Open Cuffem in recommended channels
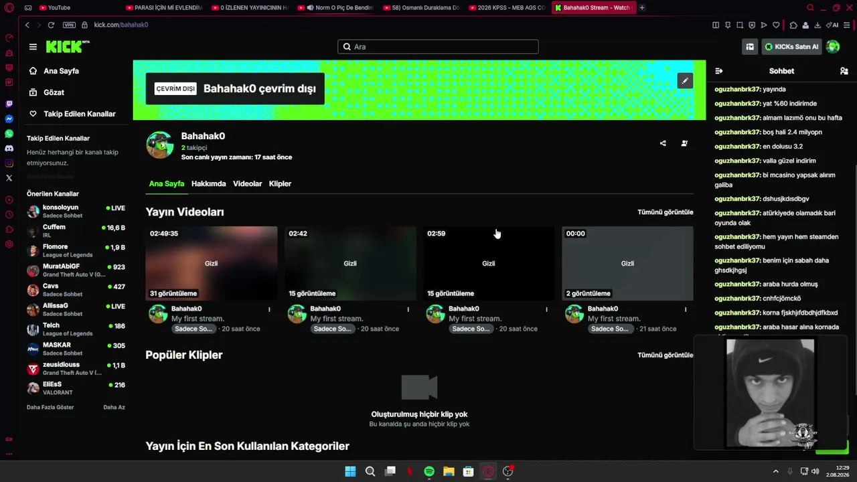Viewport: 857px width, 482px height. 76,231
